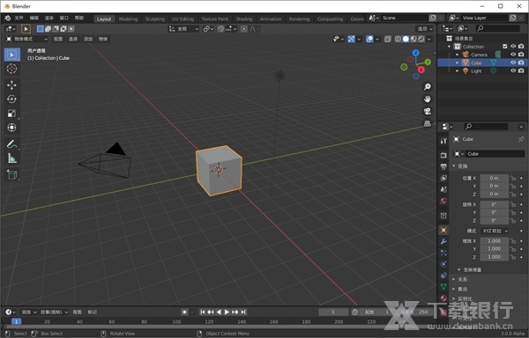Select solid viewport shading mode
Image resolution: width=529 pixels, height=338 pixels.
[x=406, y=39]
